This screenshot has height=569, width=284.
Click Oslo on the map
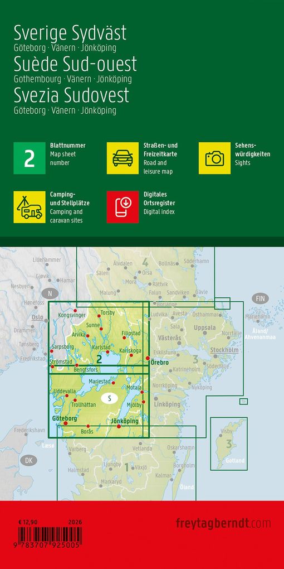point(37,317)
